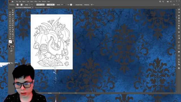This screenshot has height=102, width=181.
Task: Click the Fill swatch in the toolbar
Action: [x=10, y=42]
